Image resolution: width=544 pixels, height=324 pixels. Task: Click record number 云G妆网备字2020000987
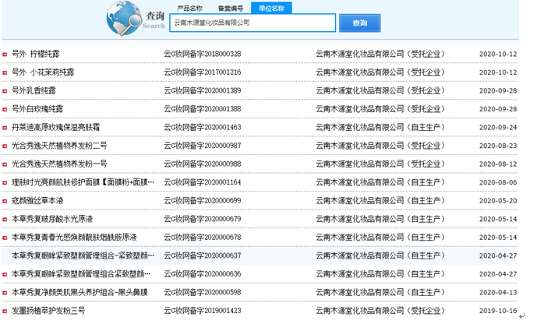click(x=203, y=146)
